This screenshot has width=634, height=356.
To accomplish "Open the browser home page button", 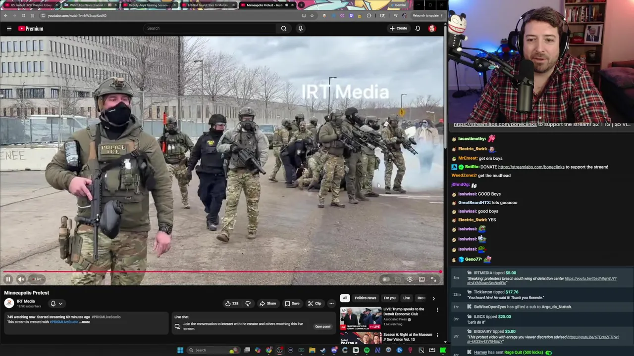I will 32,15.
